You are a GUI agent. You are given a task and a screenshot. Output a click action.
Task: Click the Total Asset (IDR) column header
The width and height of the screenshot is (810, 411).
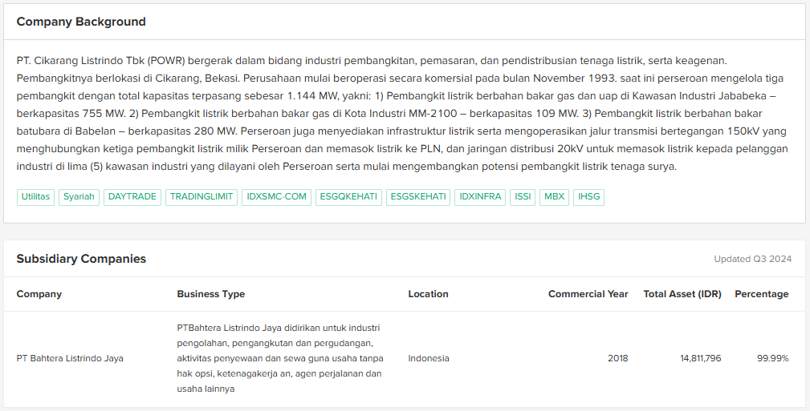point(682,294)
